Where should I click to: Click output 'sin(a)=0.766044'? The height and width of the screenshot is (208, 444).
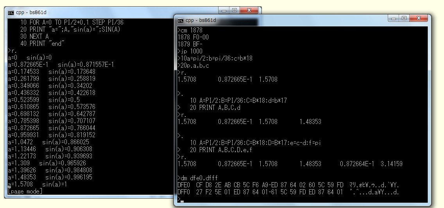pyautogui.click(x=72, y=128)
